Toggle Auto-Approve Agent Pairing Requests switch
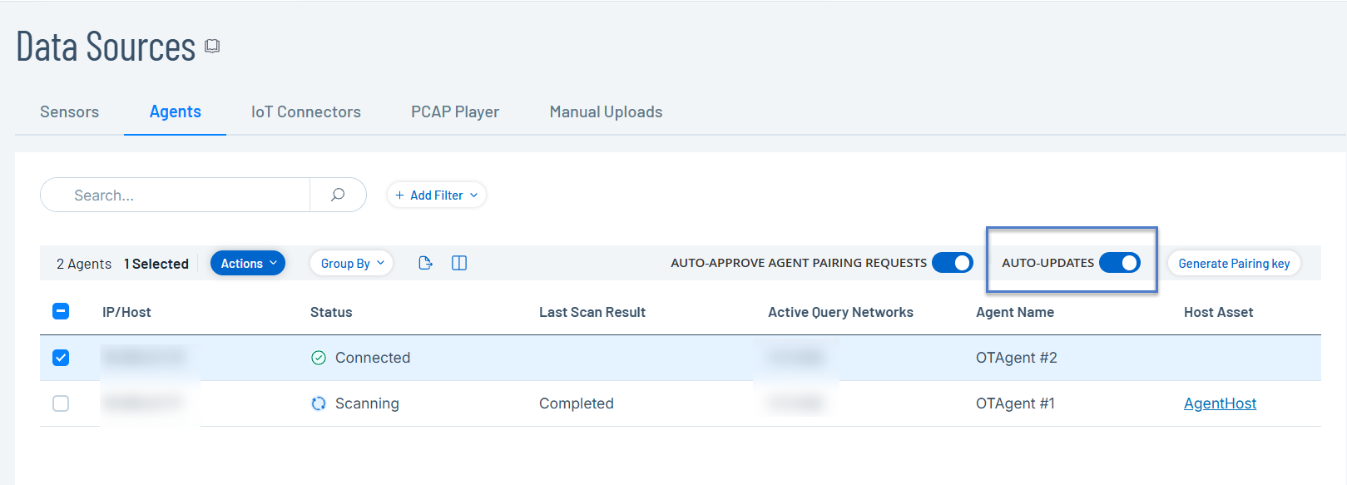This screenshot has height=485, width=1347. pyautogui.click(x=952, y=263)
